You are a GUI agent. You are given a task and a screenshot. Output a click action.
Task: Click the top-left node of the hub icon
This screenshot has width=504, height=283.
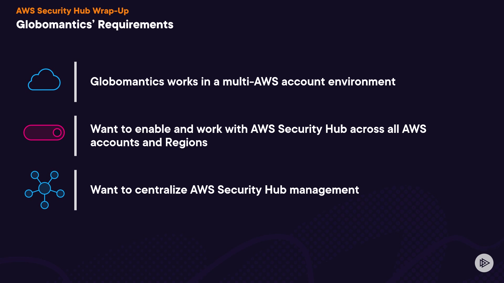(x=35, y=175)
